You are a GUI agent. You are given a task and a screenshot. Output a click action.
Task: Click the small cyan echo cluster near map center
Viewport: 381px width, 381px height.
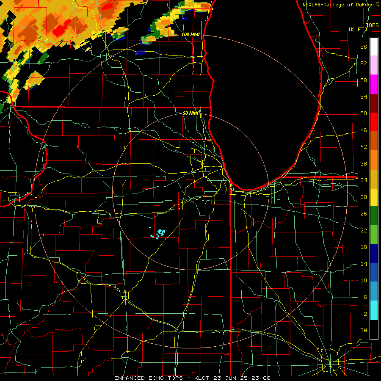click(x=158, y=234)
